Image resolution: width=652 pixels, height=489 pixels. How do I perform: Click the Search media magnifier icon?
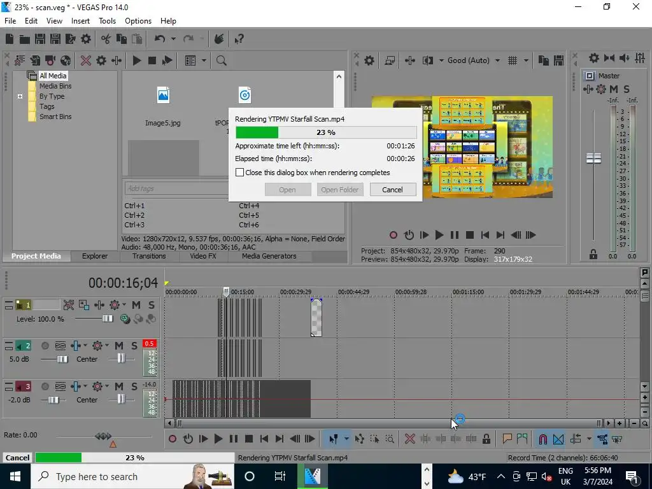click(221, 60)
